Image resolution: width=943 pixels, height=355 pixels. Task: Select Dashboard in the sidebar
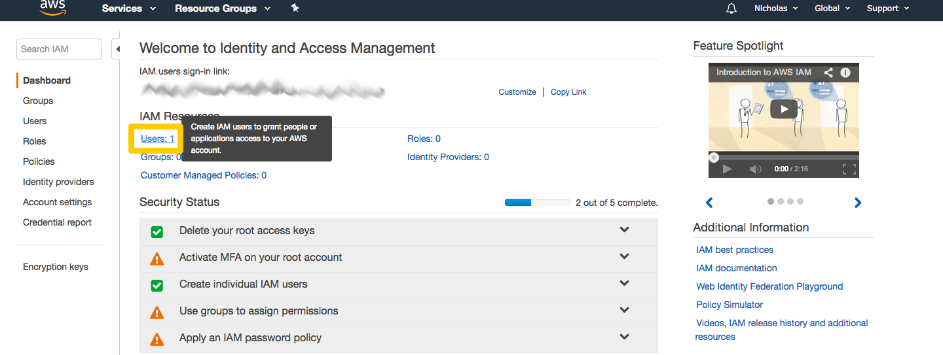(46, 80)
